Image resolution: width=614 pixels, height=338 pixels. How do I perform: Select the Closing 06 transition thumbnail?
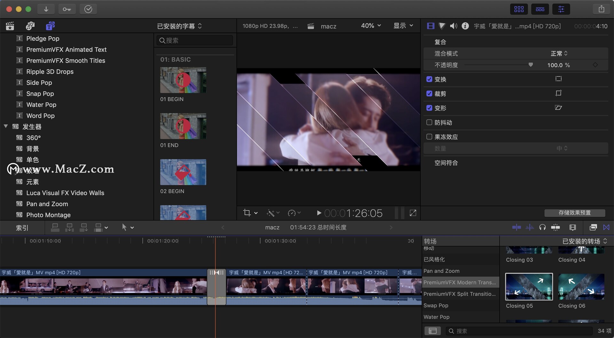[581, 287]
